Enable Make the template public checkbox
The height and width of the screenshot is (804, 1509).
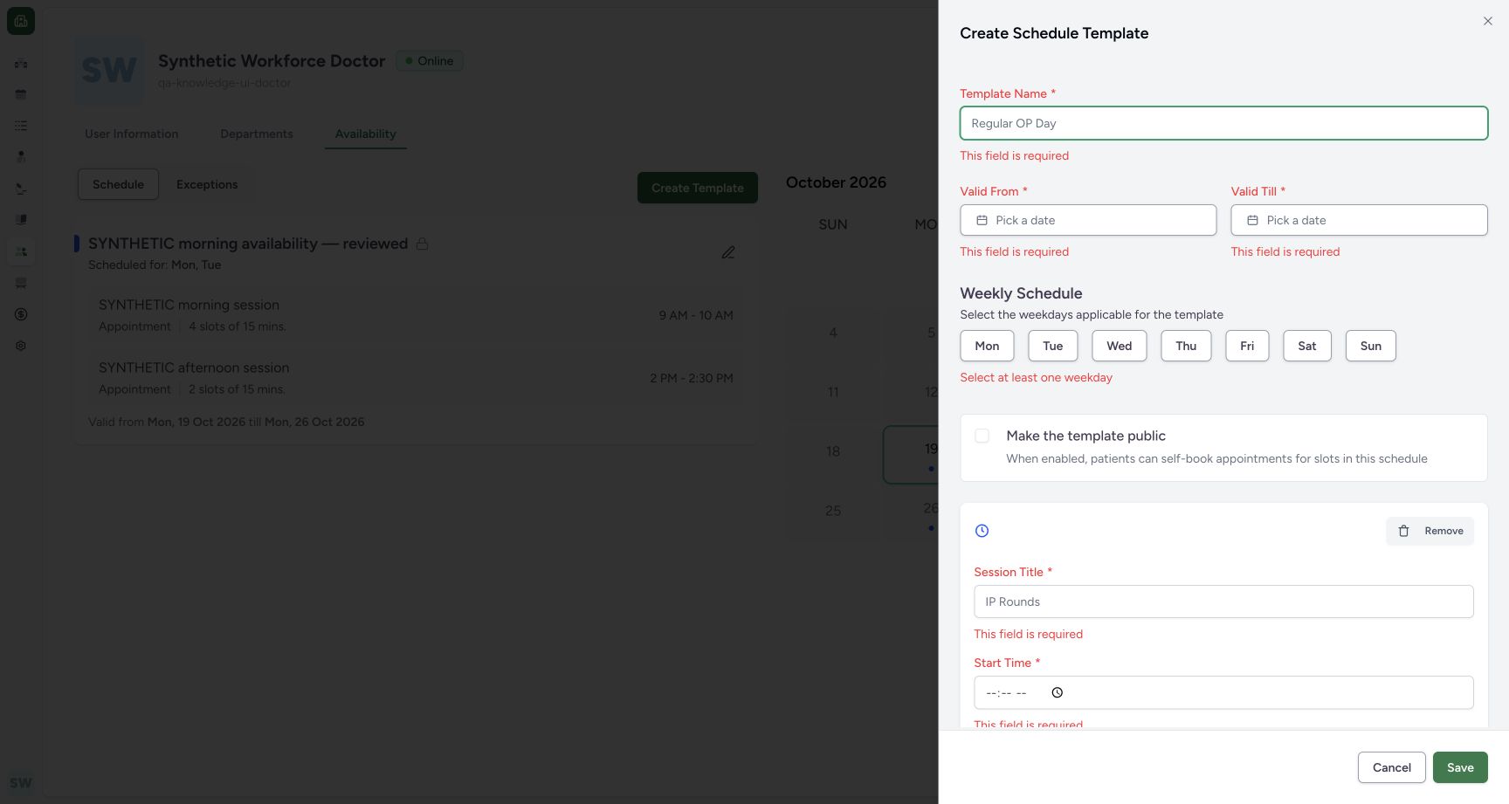[x=982, y=436]
